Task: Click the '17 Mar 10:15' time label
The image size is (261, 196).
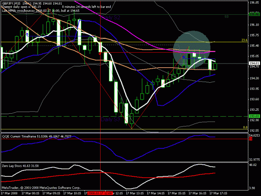Action: (72, 193)
